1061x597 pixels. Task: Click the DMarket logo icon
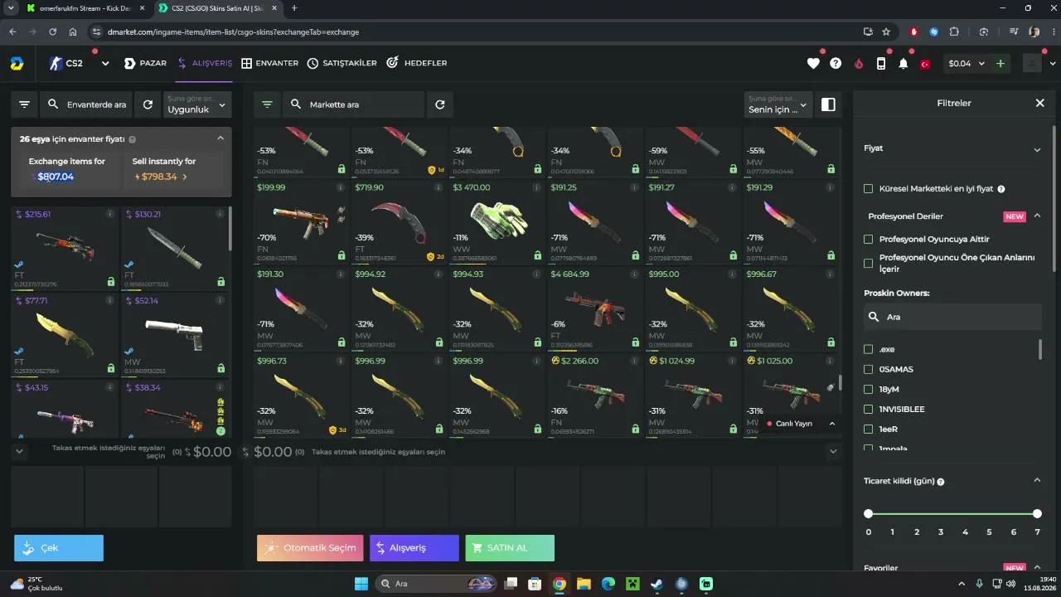point(17,63)
